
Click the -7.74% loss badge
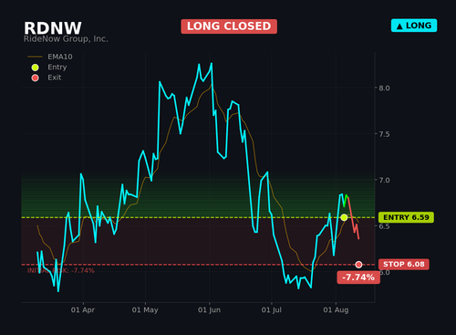(358, 277)
